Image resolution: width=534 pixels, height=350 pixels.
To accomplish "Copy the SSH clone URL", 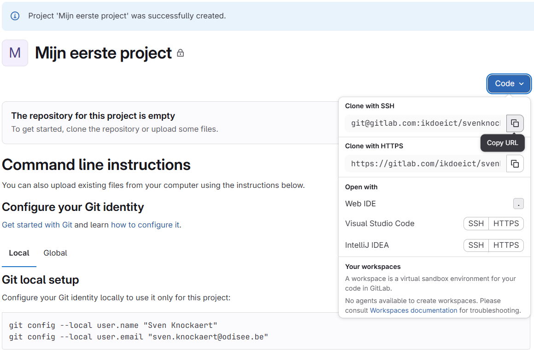I will click(515, 123).
